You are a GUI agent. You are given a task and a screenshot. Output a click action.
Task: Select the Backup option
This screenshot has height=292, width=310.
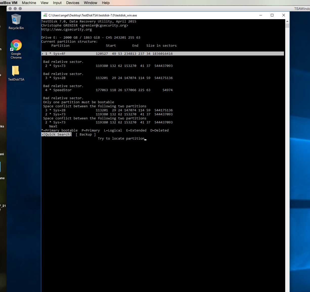point(86,135)
